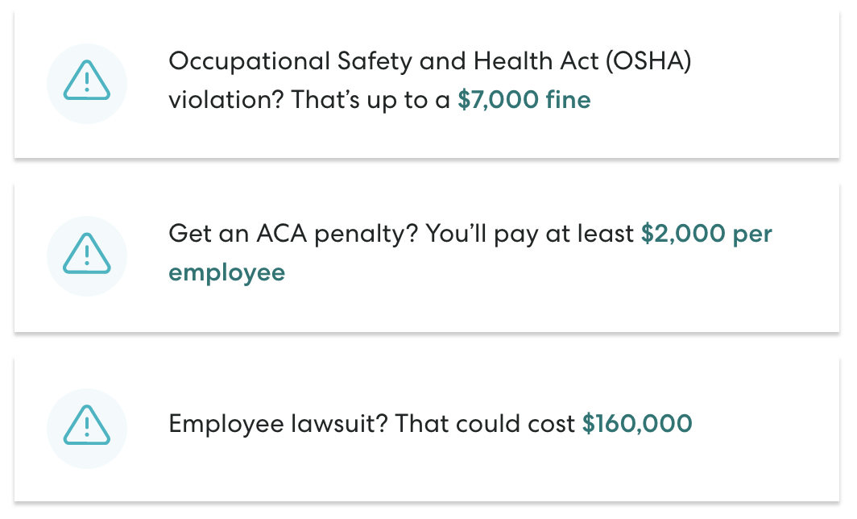Click the exclamation mark inside the ACA warning triangle
This screenshot has width=857, height=519.
click(87, 255)
